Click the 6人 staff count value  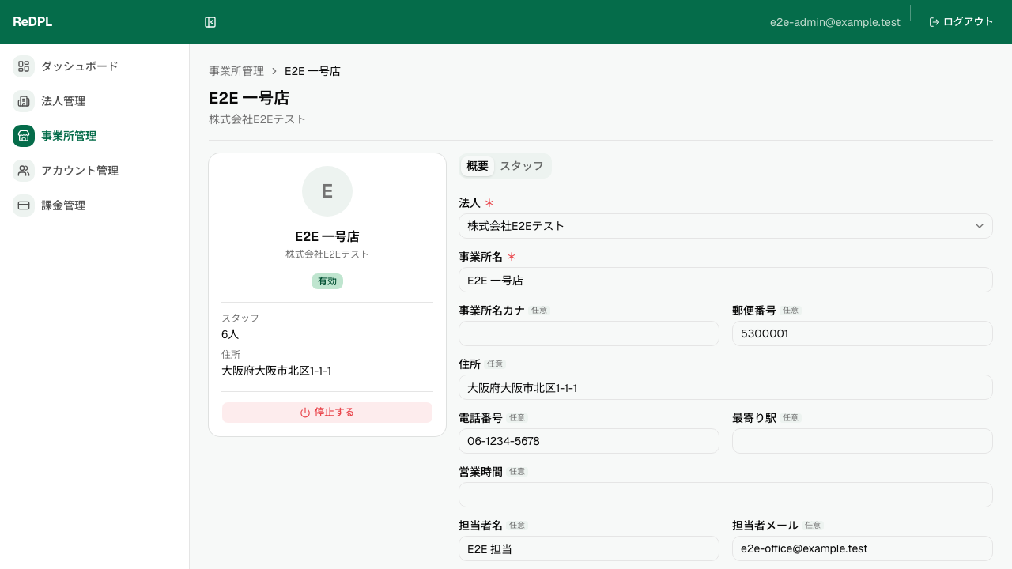pos(230,334)
